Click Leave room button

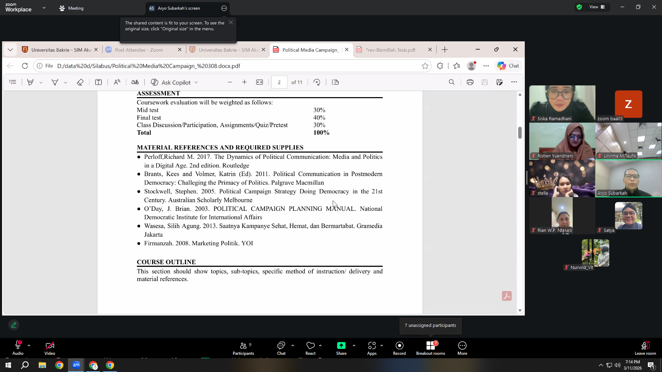click(x=645, y=348)
